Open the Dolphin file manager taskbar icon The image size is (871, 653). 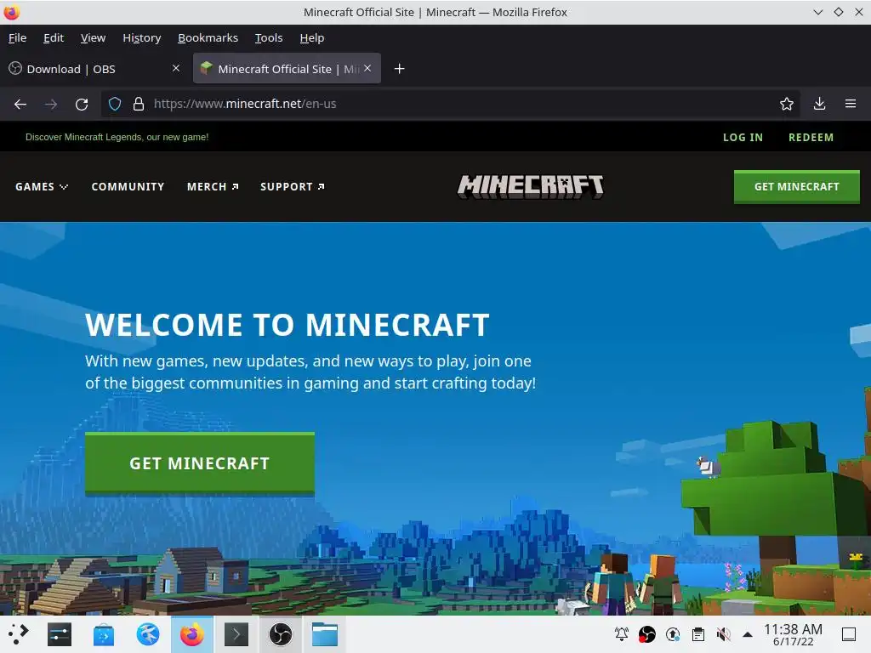(324, 634)
